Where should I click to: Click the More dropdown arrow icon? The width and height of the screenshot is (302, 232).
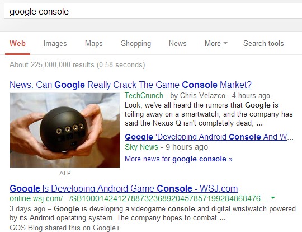tap(225, 43)
